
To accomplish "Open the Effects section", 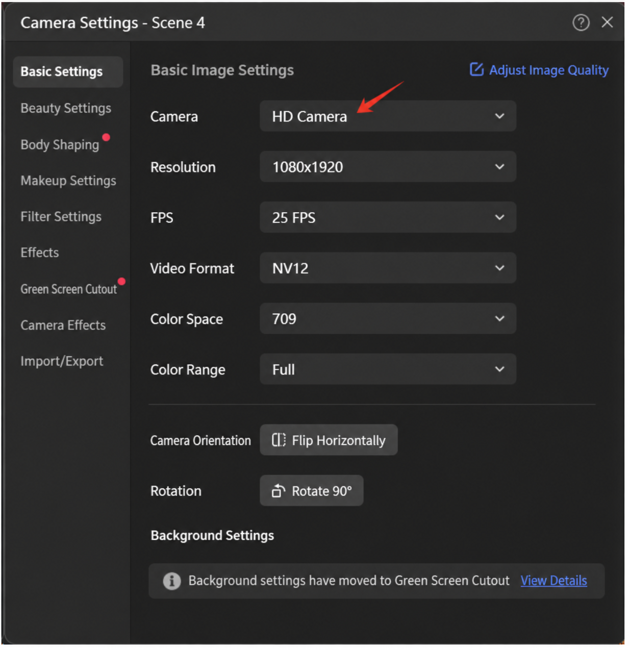I will point(40,253).
